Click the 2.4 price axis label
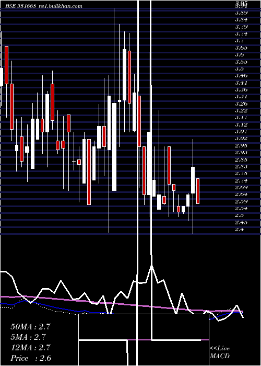Viewport: 261px width, 366px height. 239,229
